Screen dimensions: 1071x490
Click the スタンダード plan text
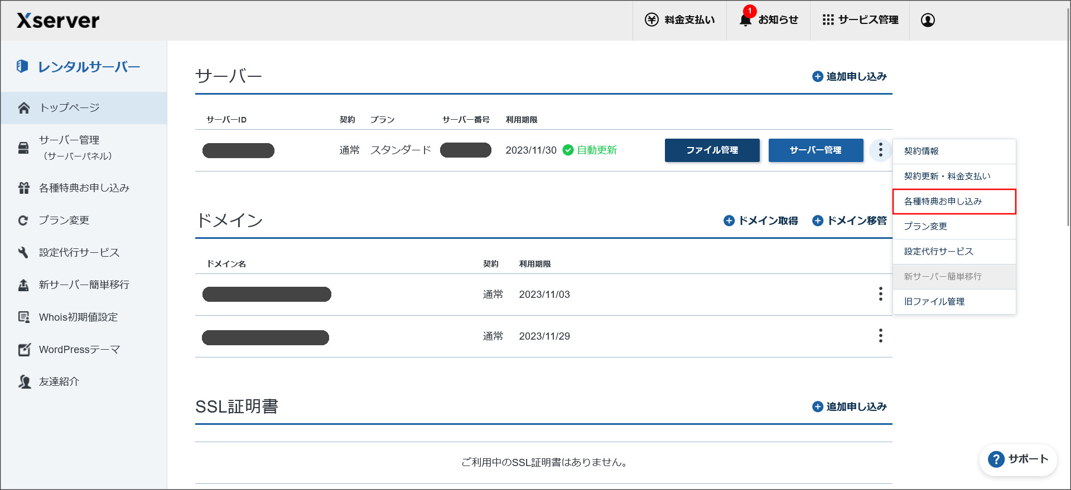click(401, 150)
